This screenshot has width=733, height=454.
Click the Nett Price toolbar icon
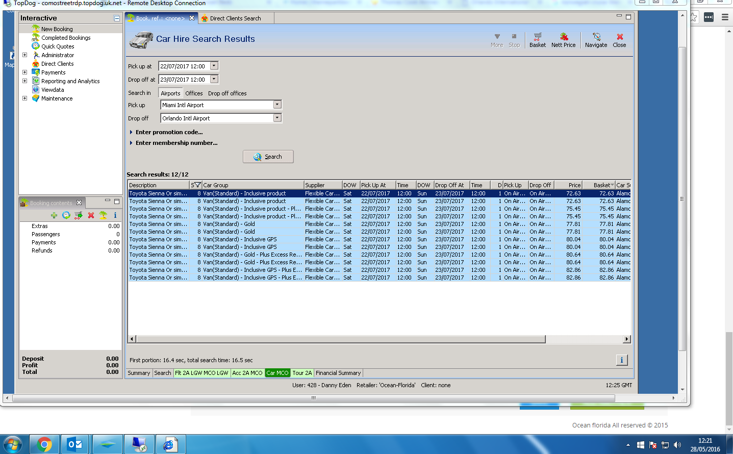[x=563, y=40]
